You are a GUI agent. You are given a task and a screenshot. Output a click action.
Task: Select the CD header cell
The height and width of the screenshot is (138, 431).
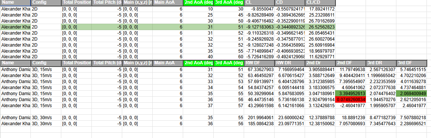click(x=290, y=3)
